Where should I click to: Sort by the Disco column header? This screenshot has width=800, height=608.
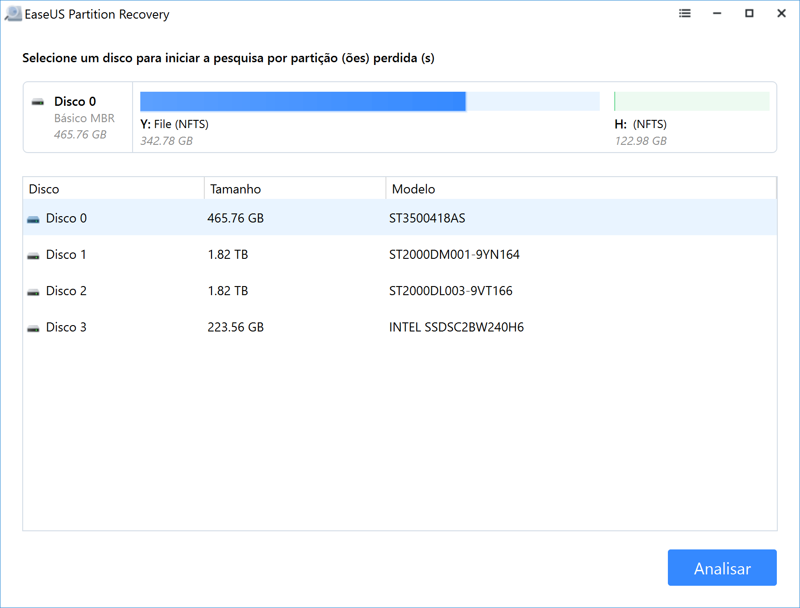[114, 188]
